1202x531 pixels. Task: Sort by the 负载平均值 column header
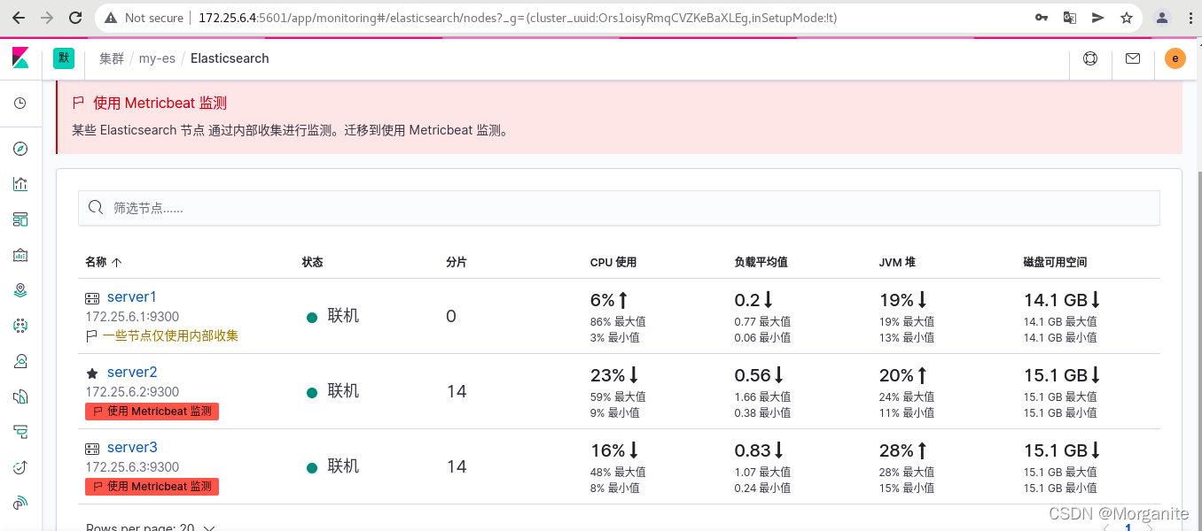click(x=761, y=263)
